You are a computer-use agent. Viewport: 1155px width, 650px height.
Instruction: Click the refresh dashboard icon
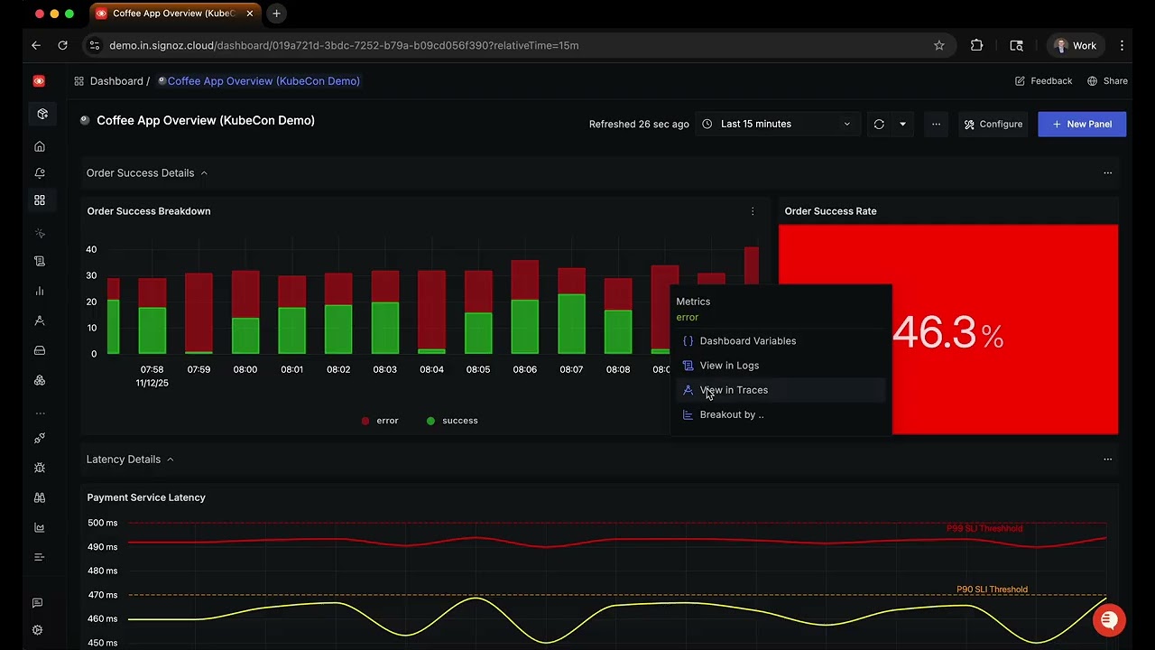tap(879, 124)
